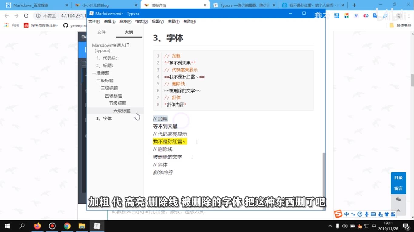The height and width of the screenshot is (232, 414).
Task: Open the 应用 apps bookmark
Action: (12, 25)
